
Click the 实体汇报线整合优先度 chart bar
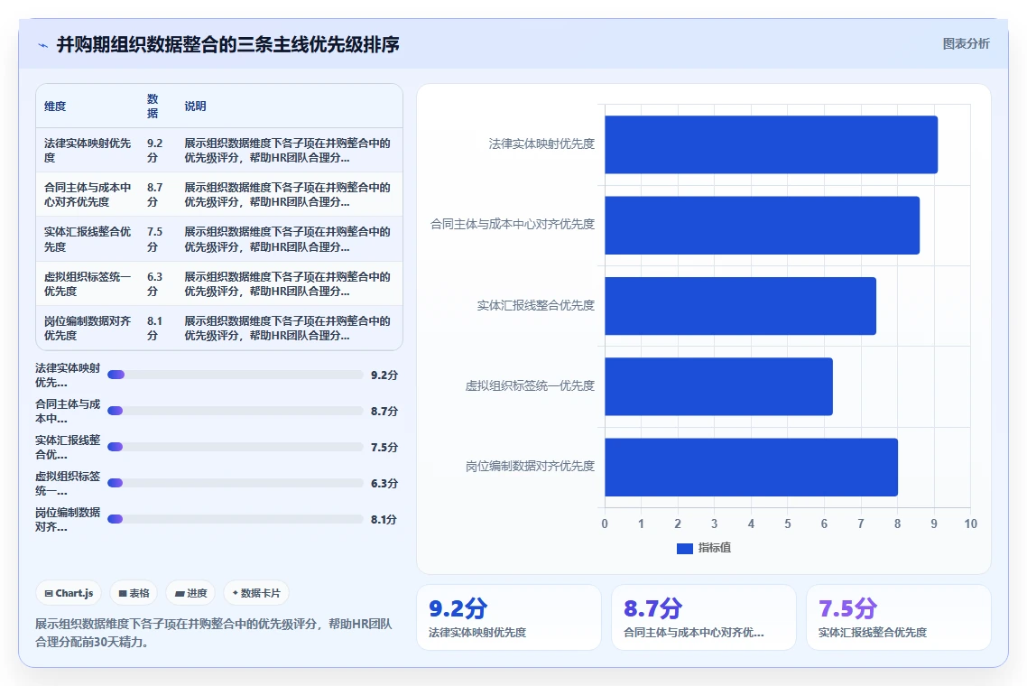click(740, 306)
